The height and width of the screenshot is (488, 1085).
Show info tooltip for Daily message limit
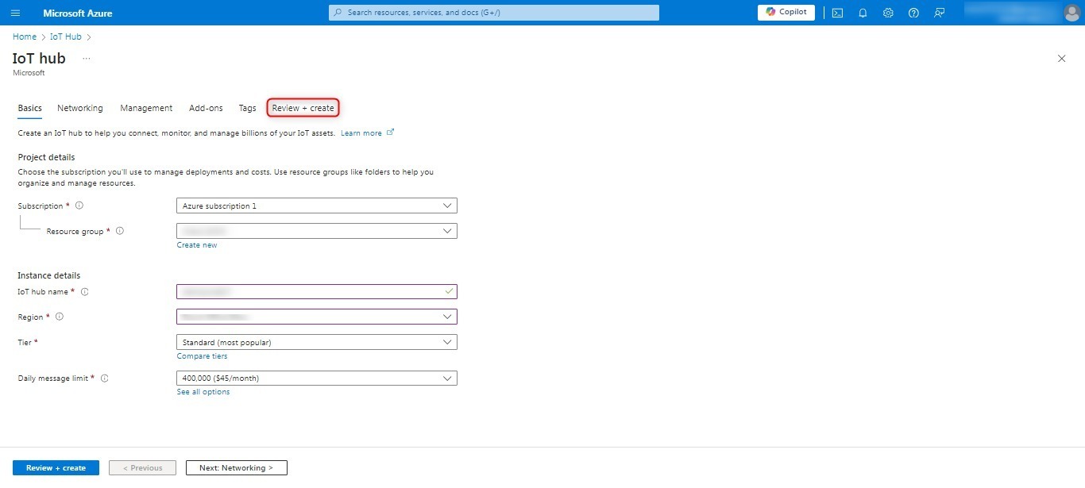[x=104, y=378]
